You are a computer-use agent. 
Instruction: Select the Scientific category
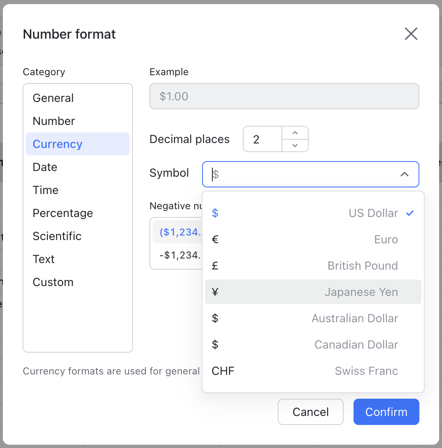click(57, 236)
